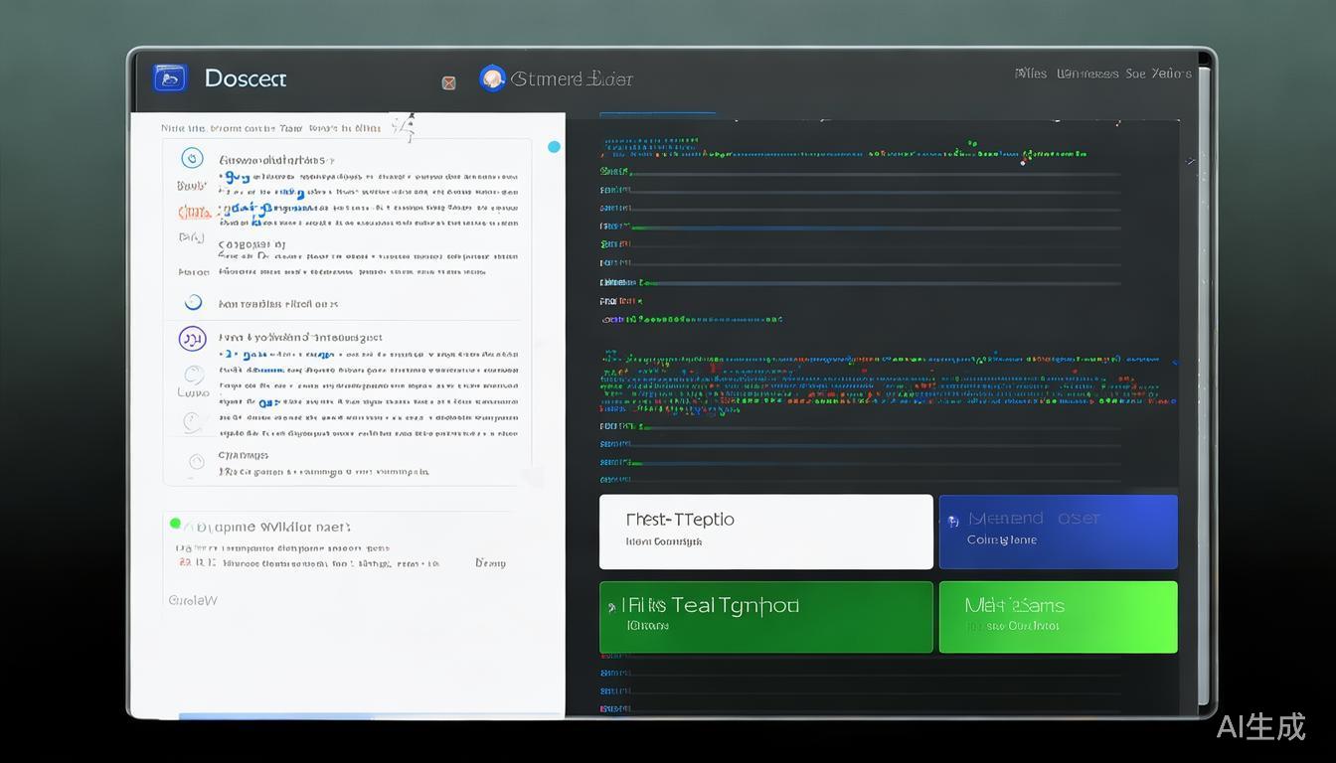Click the gray circle icon beside Cjnanmgs
The width and height of the screenshot is (1336, 763).
pyautogui.click(x=197, y=461)
